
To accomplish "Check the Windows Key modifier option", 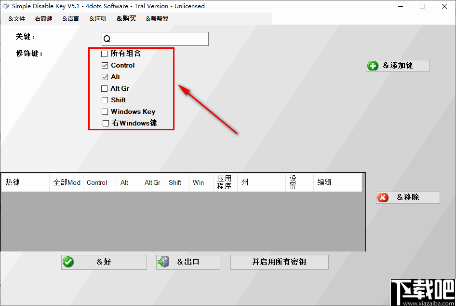I will pyautogui.click(x=104, y=111).
